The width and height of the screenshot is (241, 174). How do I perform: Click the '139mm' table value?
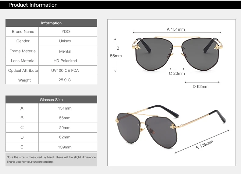tap(65, 147)
